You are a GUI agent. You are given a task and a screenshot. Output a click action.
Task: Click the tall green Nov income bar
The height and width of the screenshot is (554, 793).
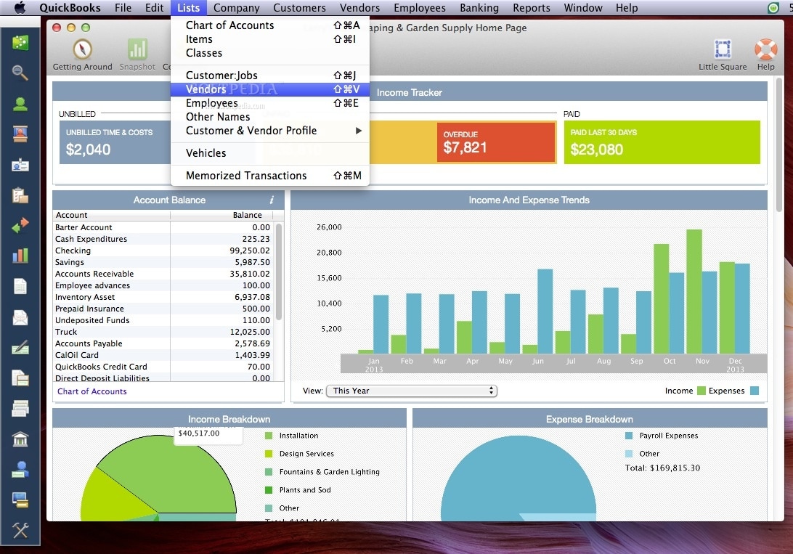[x=694, y=291]
